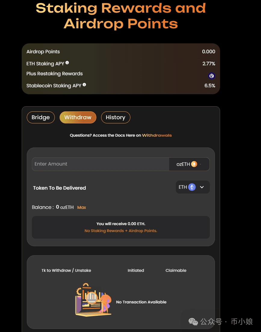Screen dimensions: 261x332
Task: Click the No Transaction illustration graphic
Action: 93,299
